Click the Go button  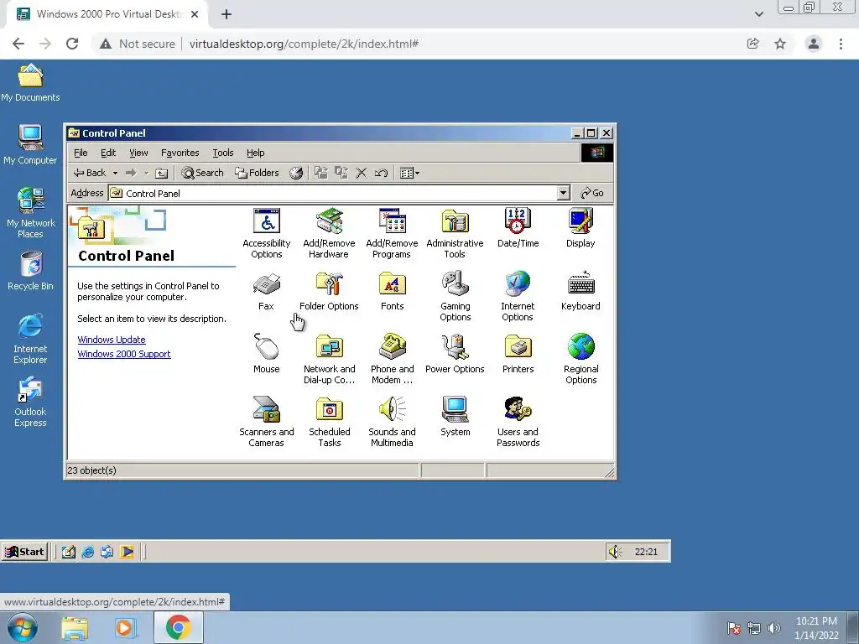click(x=592, y=193)
